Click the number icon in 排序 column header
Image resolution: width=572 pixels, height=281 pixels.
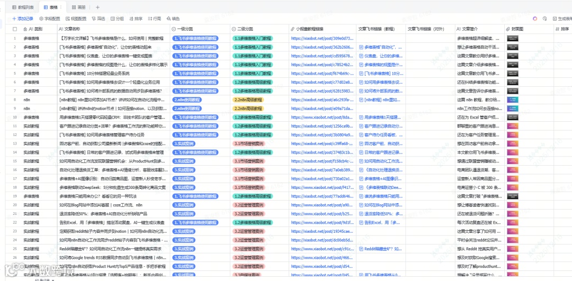coord(557,29)
